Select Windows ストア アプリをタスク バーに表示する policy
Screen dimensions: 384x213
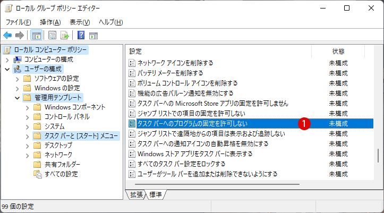[195, 154]
